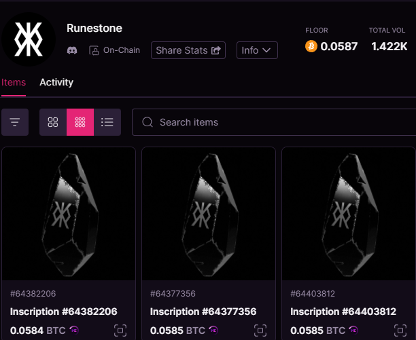Click the TOTAL VOL stat label
This screenshot has width=416, height=340.
387,30
